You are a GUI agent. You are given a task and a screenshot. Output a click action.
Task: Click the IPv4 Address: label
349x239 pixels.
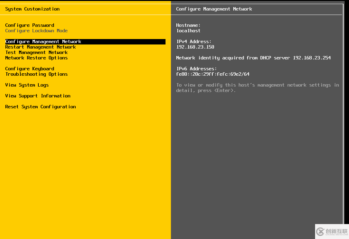[x=194, y=41]
